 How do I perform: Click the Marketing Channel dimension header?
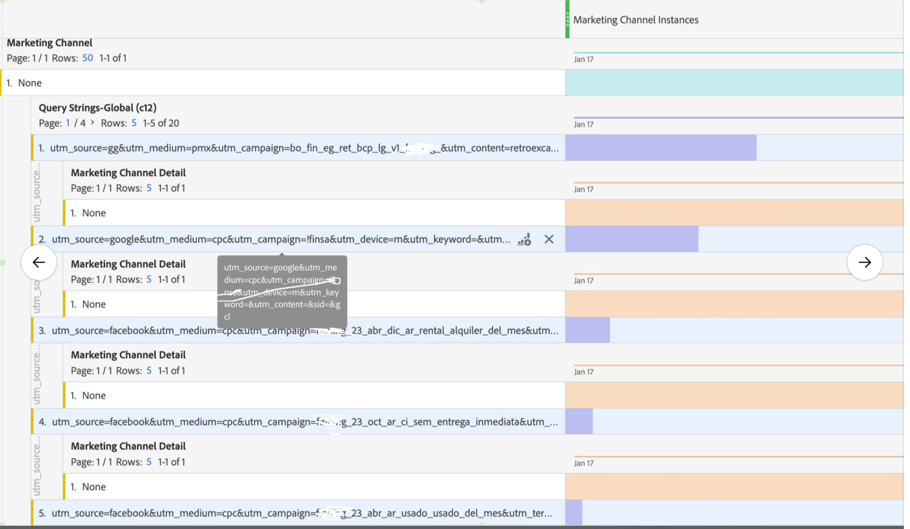coord(49,43)
